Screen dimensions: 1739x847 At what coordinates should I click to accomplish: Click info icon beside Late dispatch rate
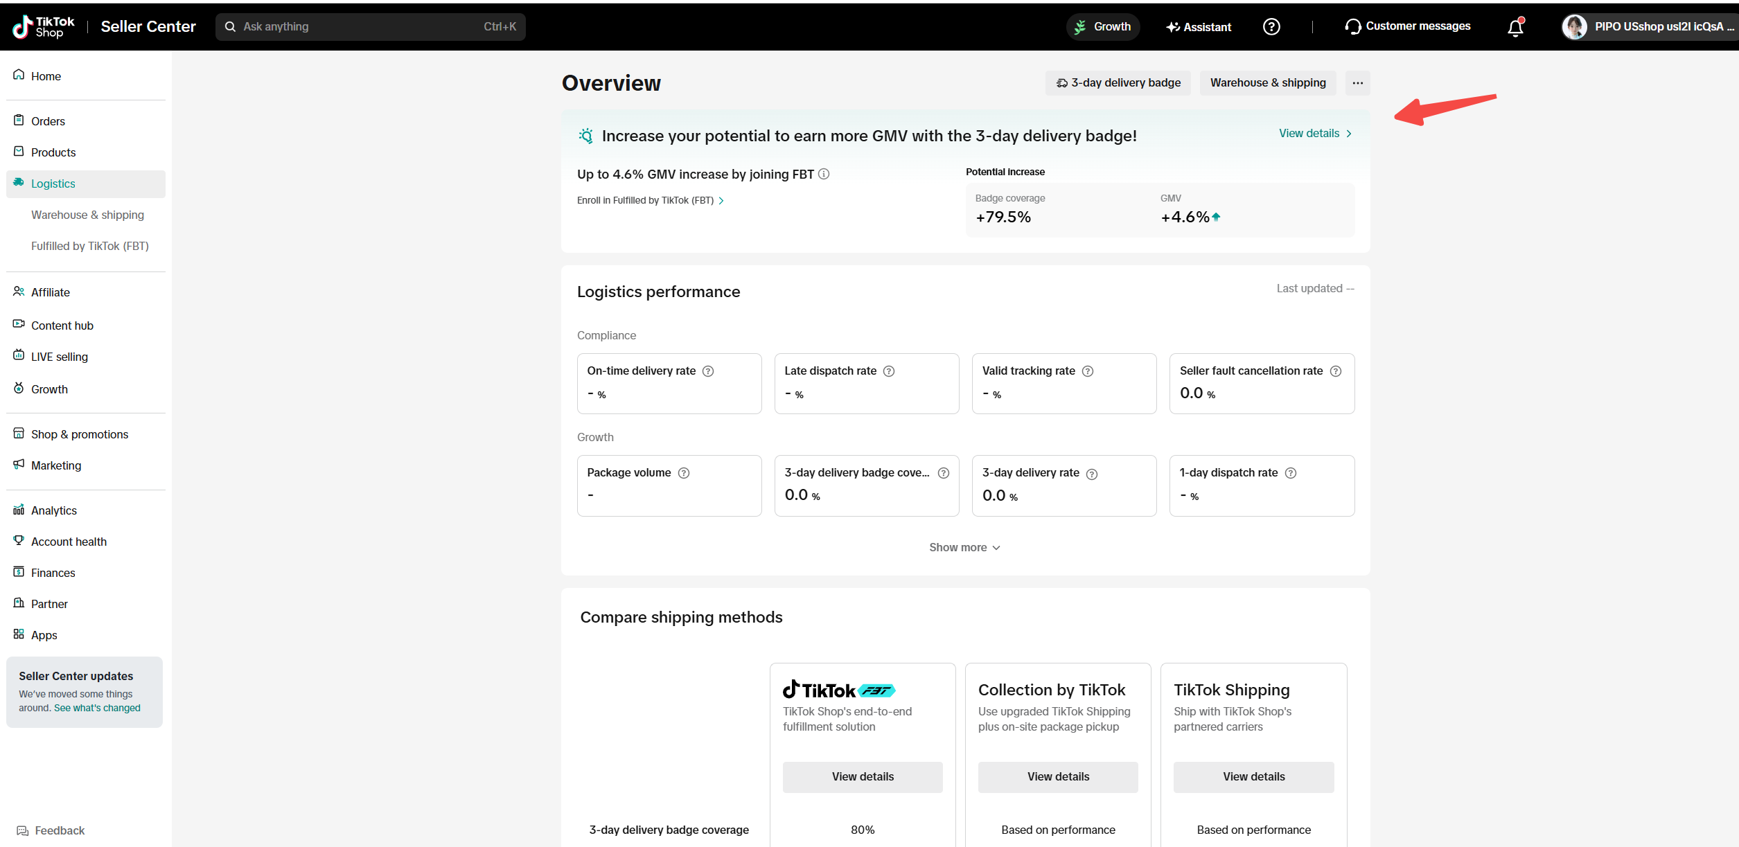(889, 371)
